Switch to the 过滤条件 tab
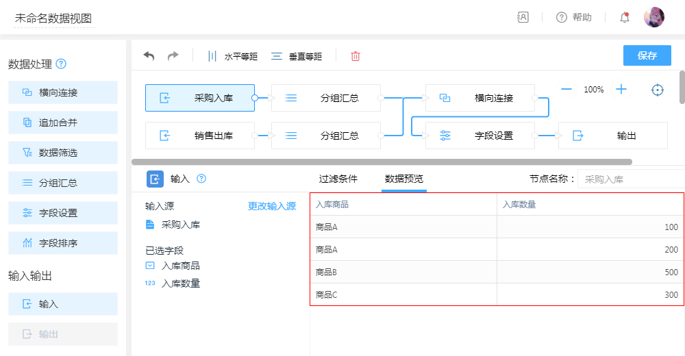The width and height of the screenshot is (685, 356). click(x=338, y=179)
